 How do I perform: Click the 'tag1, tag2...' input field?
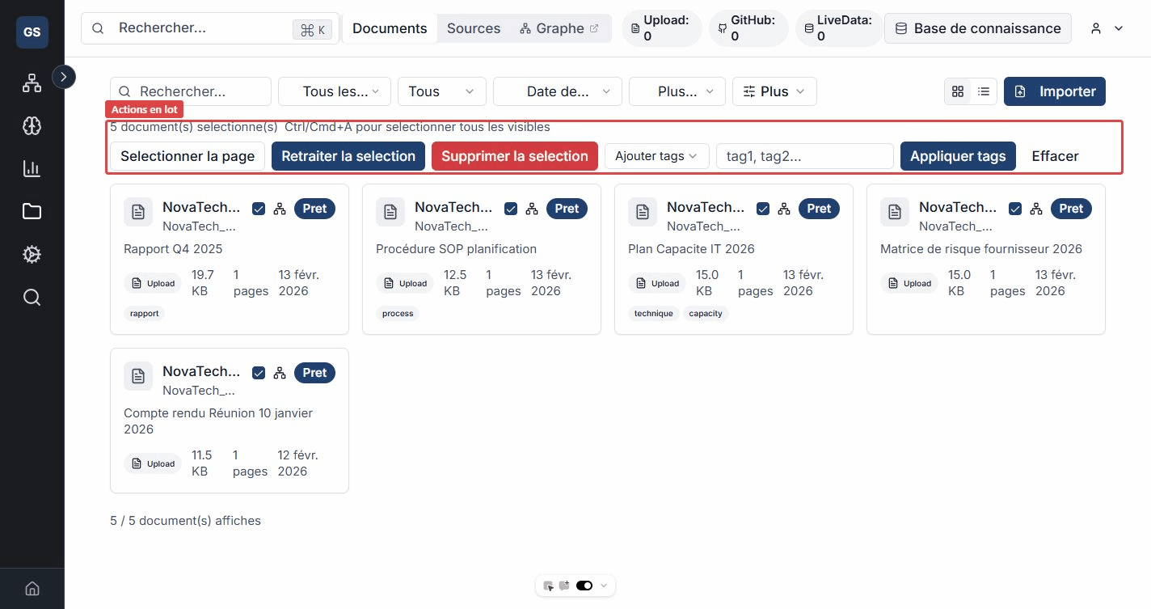[x=804, y=156]
